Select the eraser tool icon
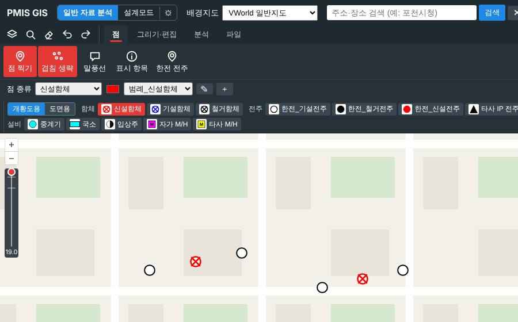Image resolution: width=518 pixels, height=322 pixels. [49, 34]
